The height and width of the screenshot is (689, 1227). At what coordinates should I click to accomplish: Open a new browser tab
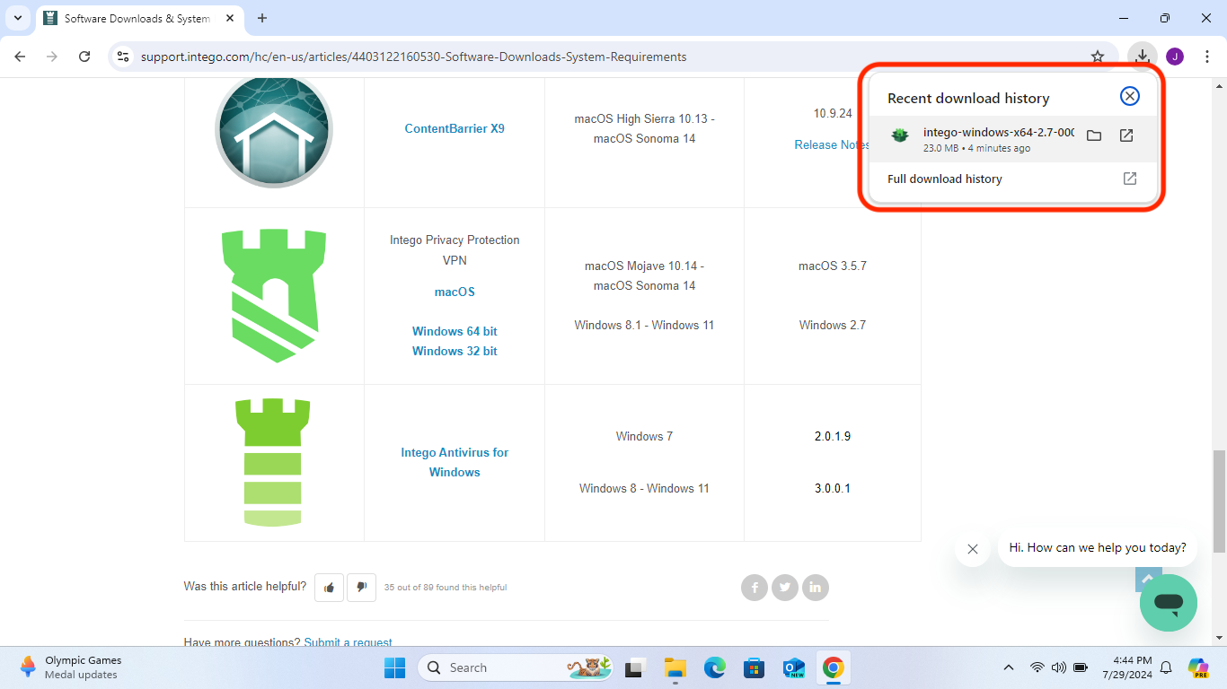(x=262, y=18)
